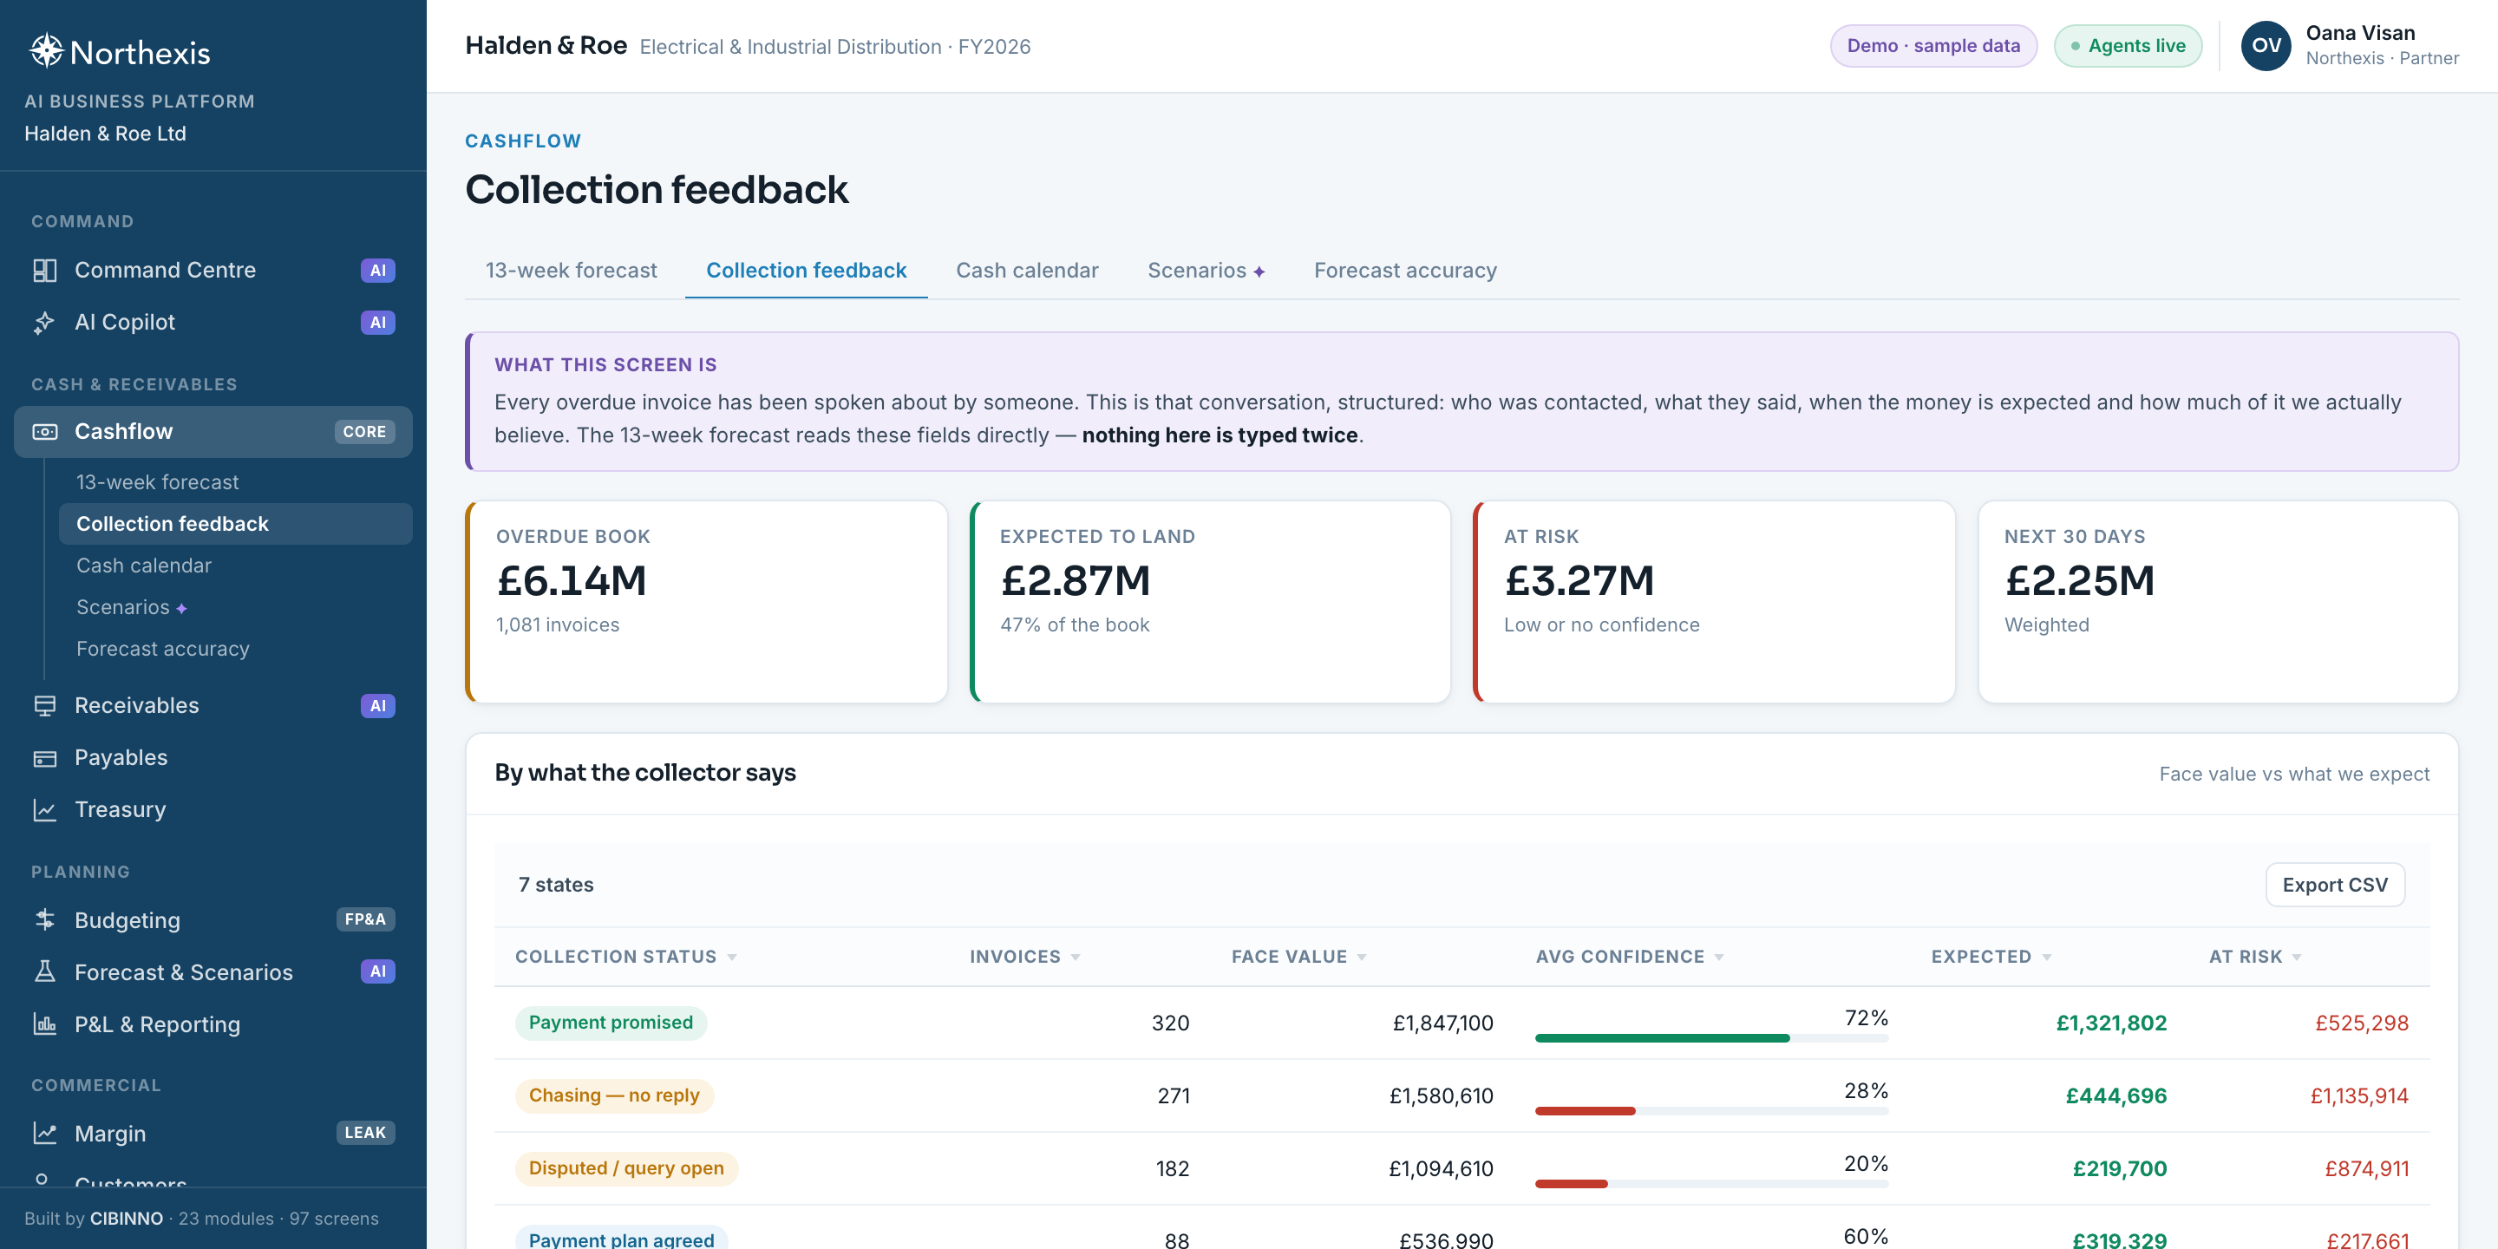Click the OV user avatar
This screenshot has width=2498, height=1249.
pos(2266,46)
